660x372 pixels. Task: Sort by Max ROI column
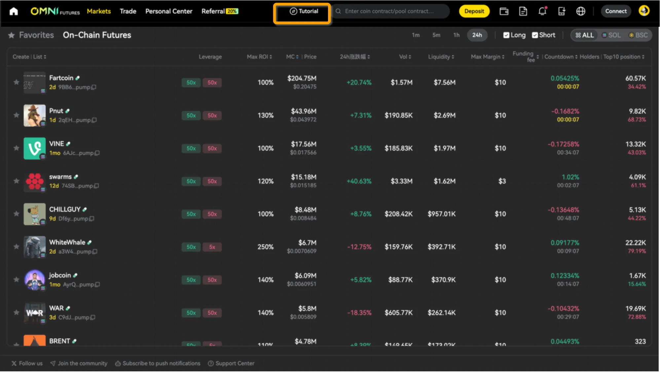tap(259, 57)
